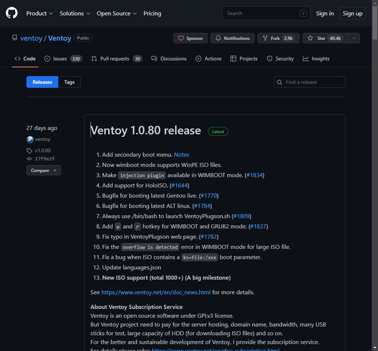The height and width of the screenshot is (351, 378).
Task: Click the heart Sponsor icon
Action: click(181, 38)
